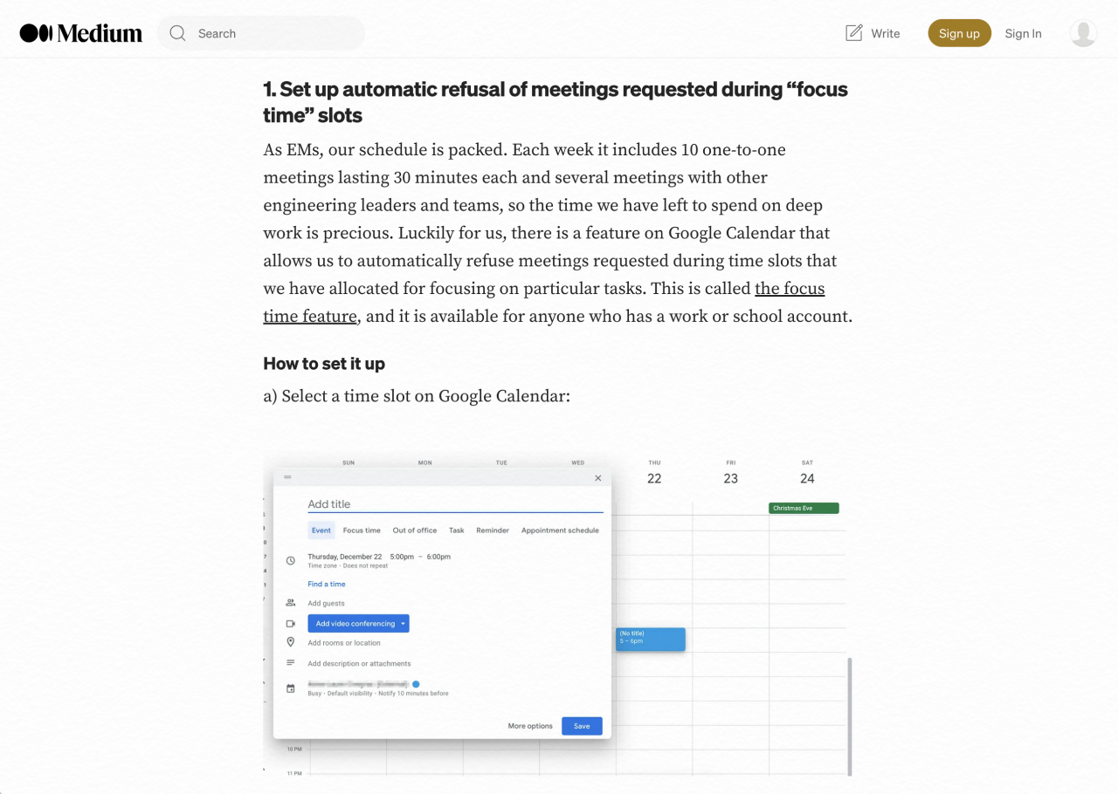Image resolution: width=1118 pixels, height=794 pixels.
Task: Switch to the Out of office tab
Action: 415,530
